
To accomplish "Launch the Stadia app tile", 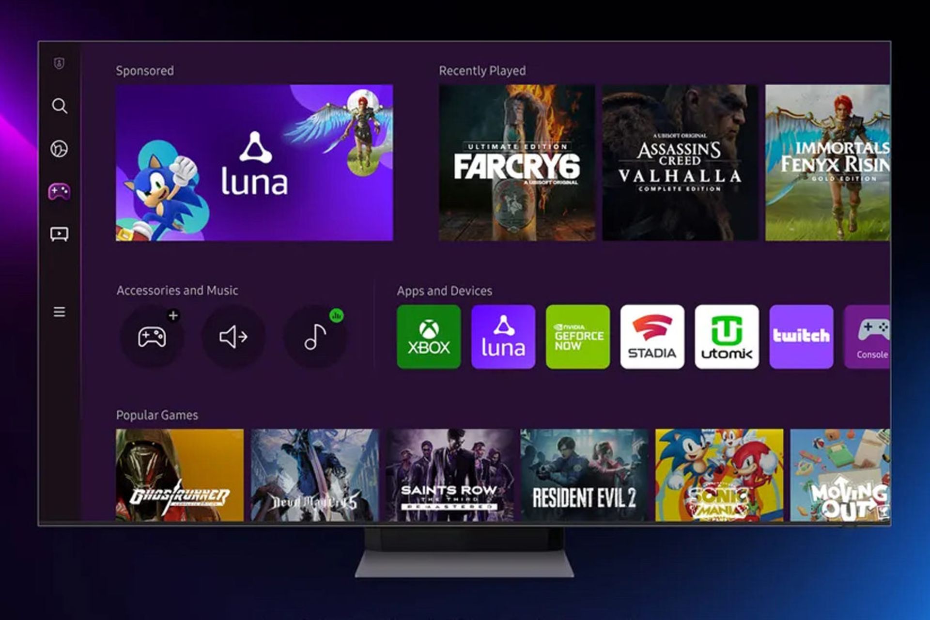I will 652,337.
